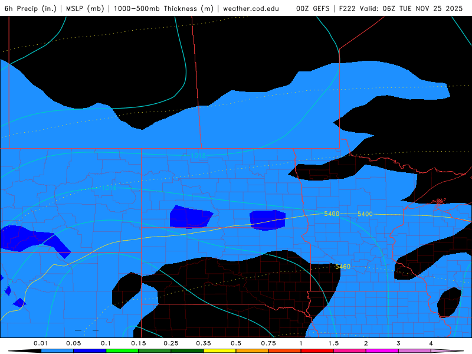
Task: Click 'Valid: 06Z TUE NOV 25 2025' text
Action: point(411,8)
